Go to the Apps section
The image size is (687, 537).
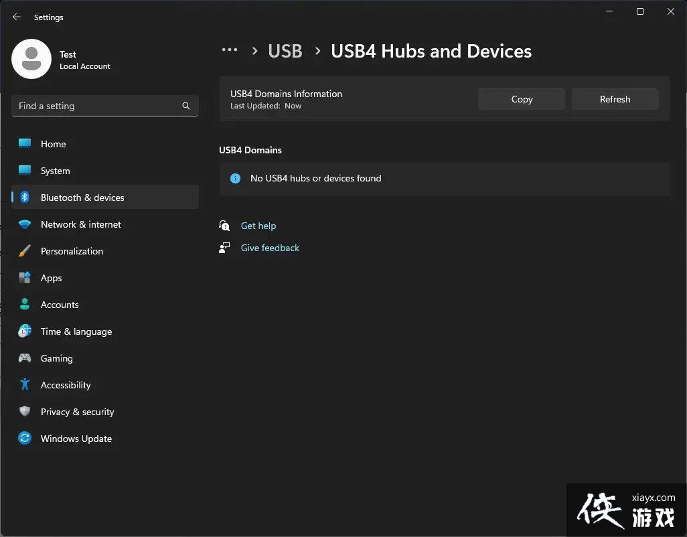coord(50,278)
